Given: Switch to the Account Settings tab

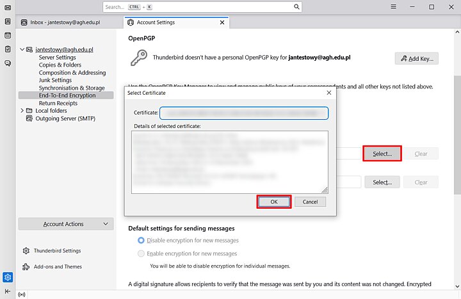Looking at the screenshot, I should (x=177, y=22).
